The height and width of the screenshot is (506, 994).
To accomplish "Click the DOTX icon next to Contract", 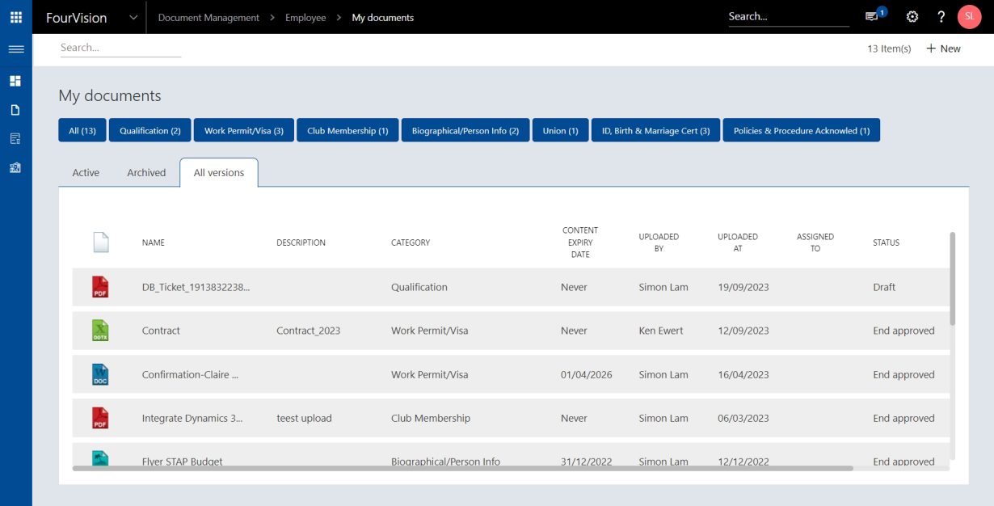I will click(100, 331).
